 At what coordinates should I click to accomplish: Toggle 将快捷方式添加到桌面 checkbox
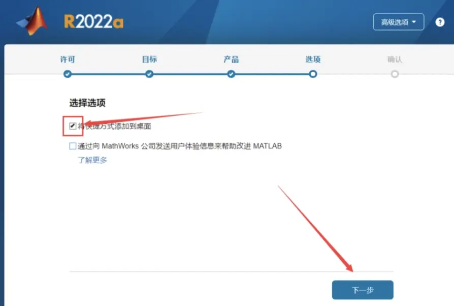click(73, 126)
